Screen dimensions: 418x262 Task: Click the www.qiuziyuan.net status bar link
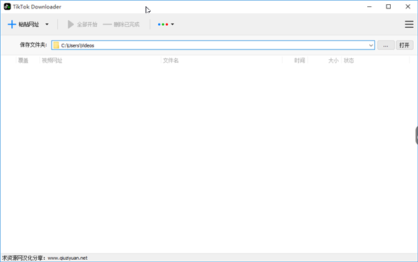(68, 258)
